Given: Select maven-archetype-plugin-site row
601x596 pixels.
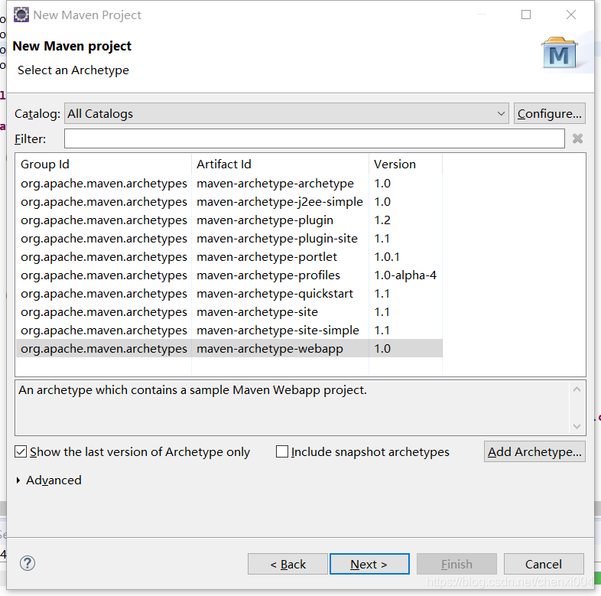Looking at the screenshot, I should [229, 239].
